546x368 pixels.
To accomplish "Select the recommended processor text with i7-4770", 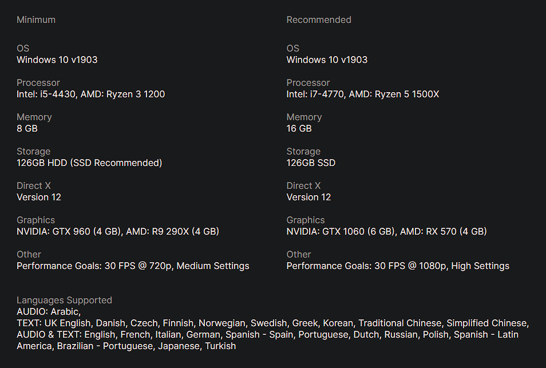I will tap(362, 94).
